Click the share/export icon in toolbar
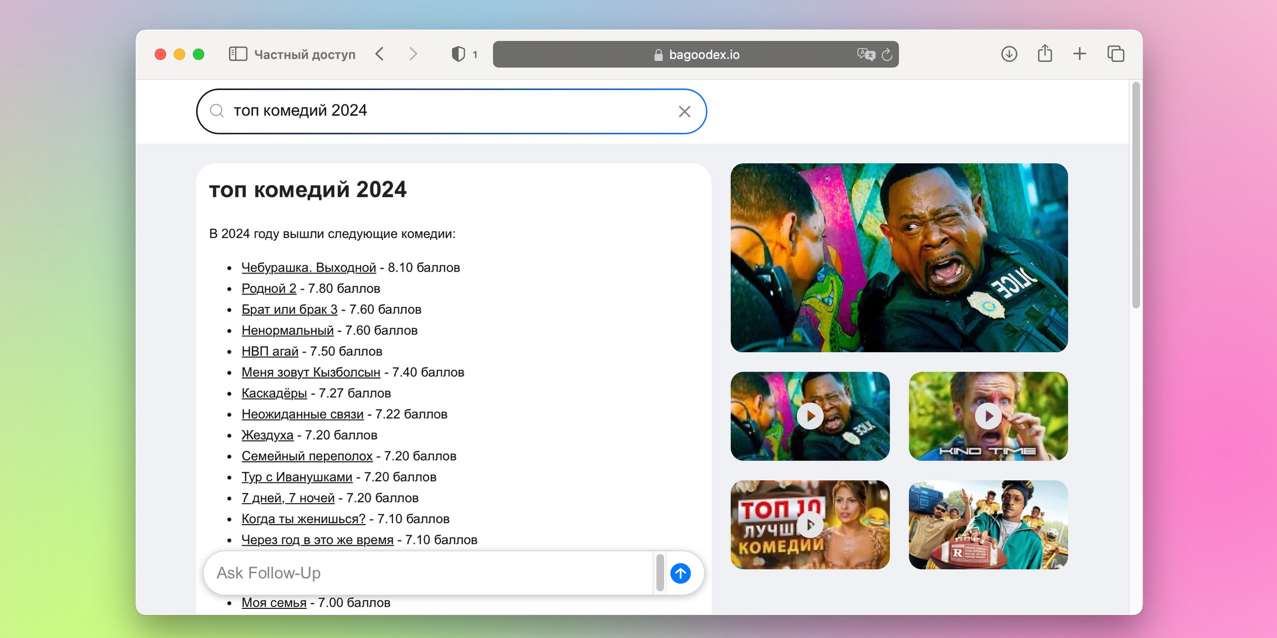 click(1045, 55)
